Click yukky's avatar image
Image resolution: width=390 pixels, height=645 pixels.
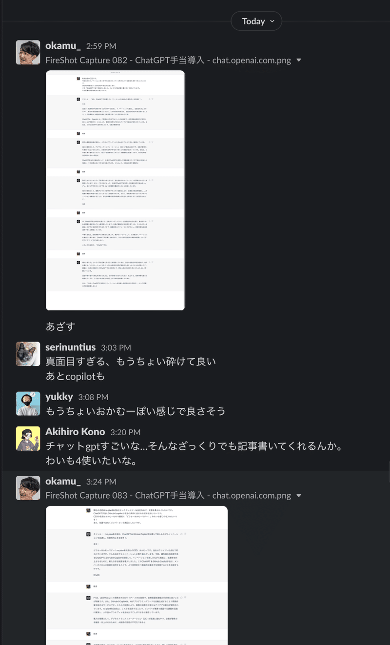28,403
